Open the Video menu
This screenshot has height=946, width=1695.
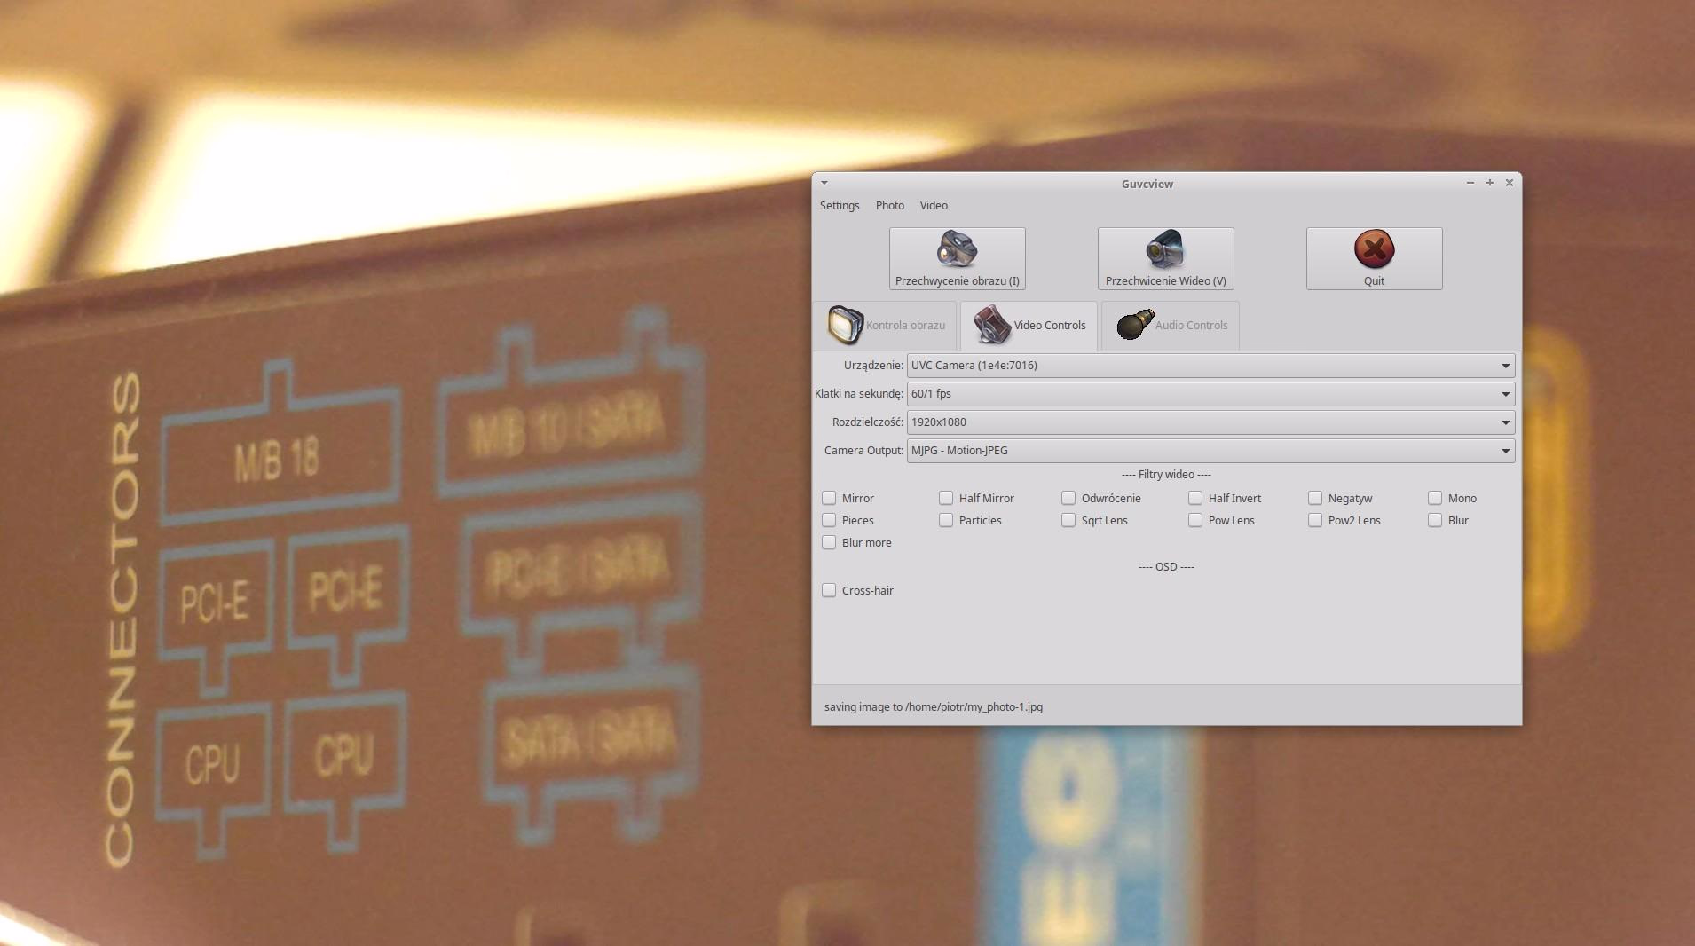click(x=934, y=206)
